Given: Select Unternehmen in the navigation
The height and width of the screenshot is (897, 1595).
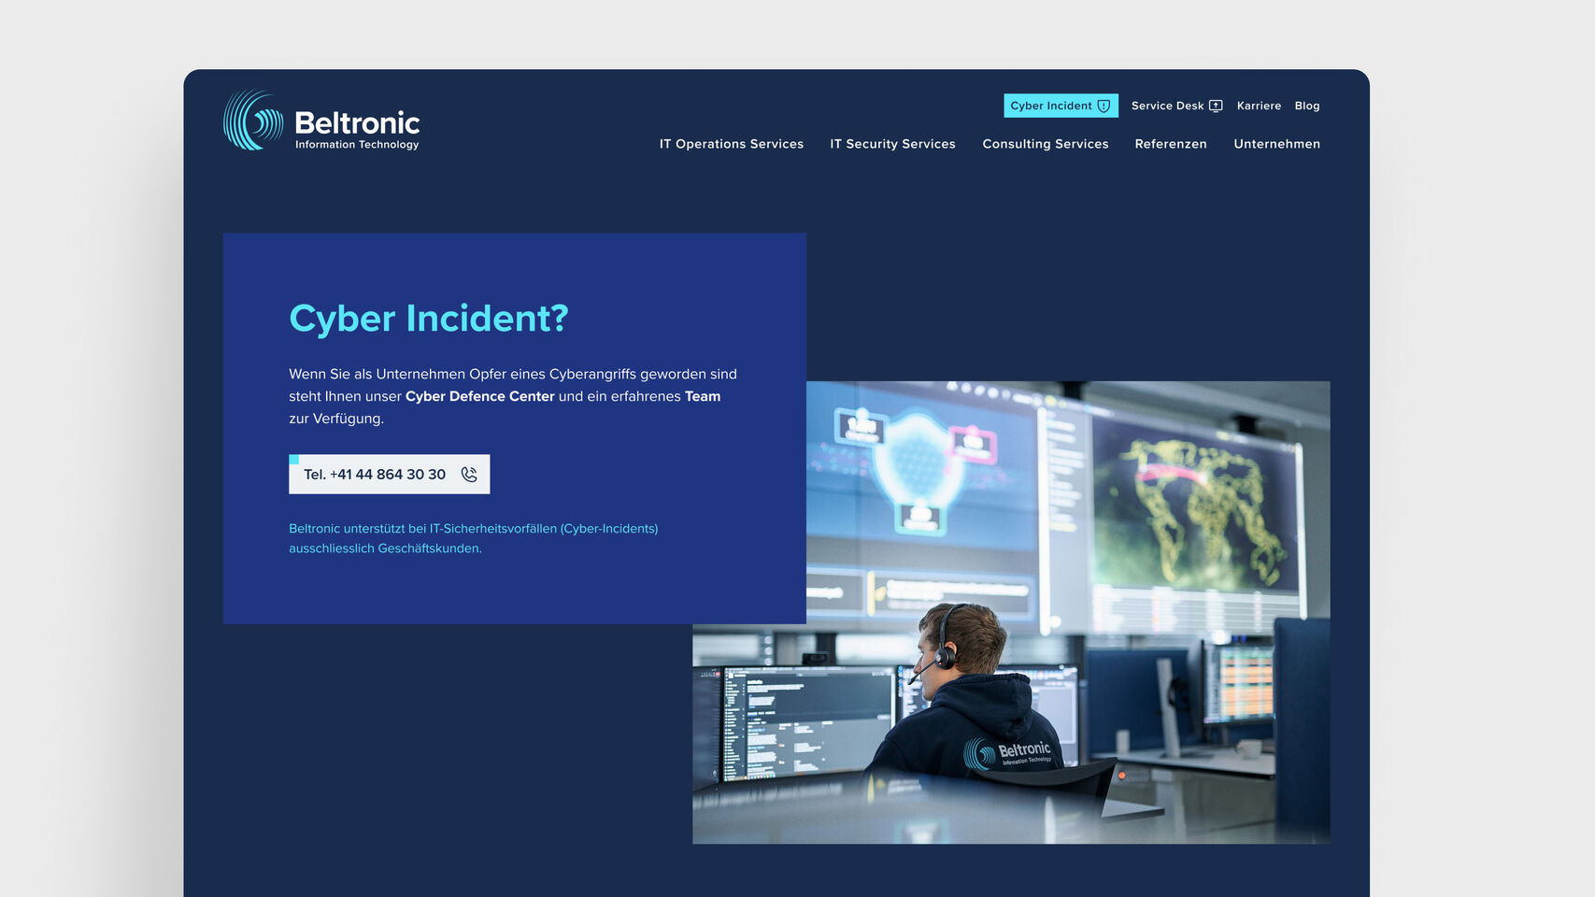Looking at the screenshot, I should [x=1276, y=144].
